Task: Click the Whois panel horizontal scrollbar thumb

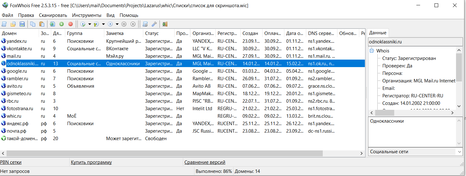Action: (385, 113)
